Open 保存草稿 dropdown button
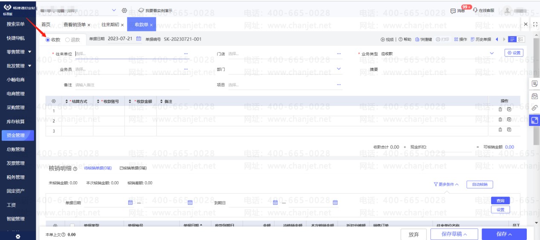Image resolution: width=540 pixels, height=240 pixels. pyautogui.click(x=454, y=234)
